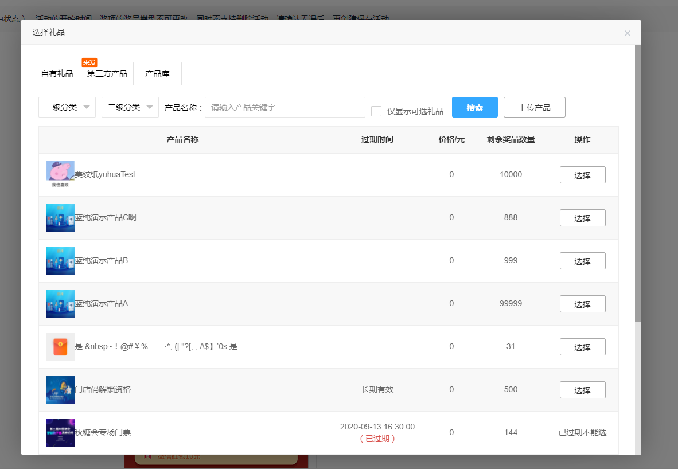Choose 选择 for the special-characters product row

click(582, 347)
